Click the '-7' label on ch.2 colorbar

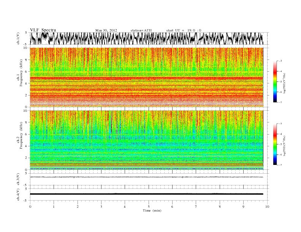280,165
